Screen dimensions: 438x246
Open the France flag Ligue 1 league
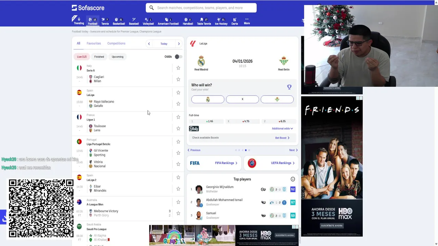[x=79, y=117]
